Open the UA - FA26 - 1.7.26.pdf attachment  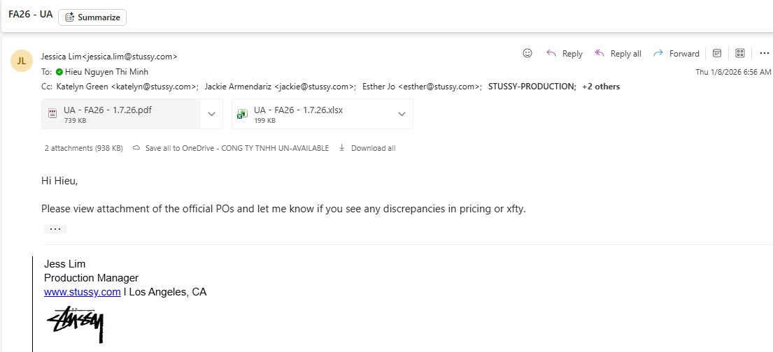[x=119, y=114]
